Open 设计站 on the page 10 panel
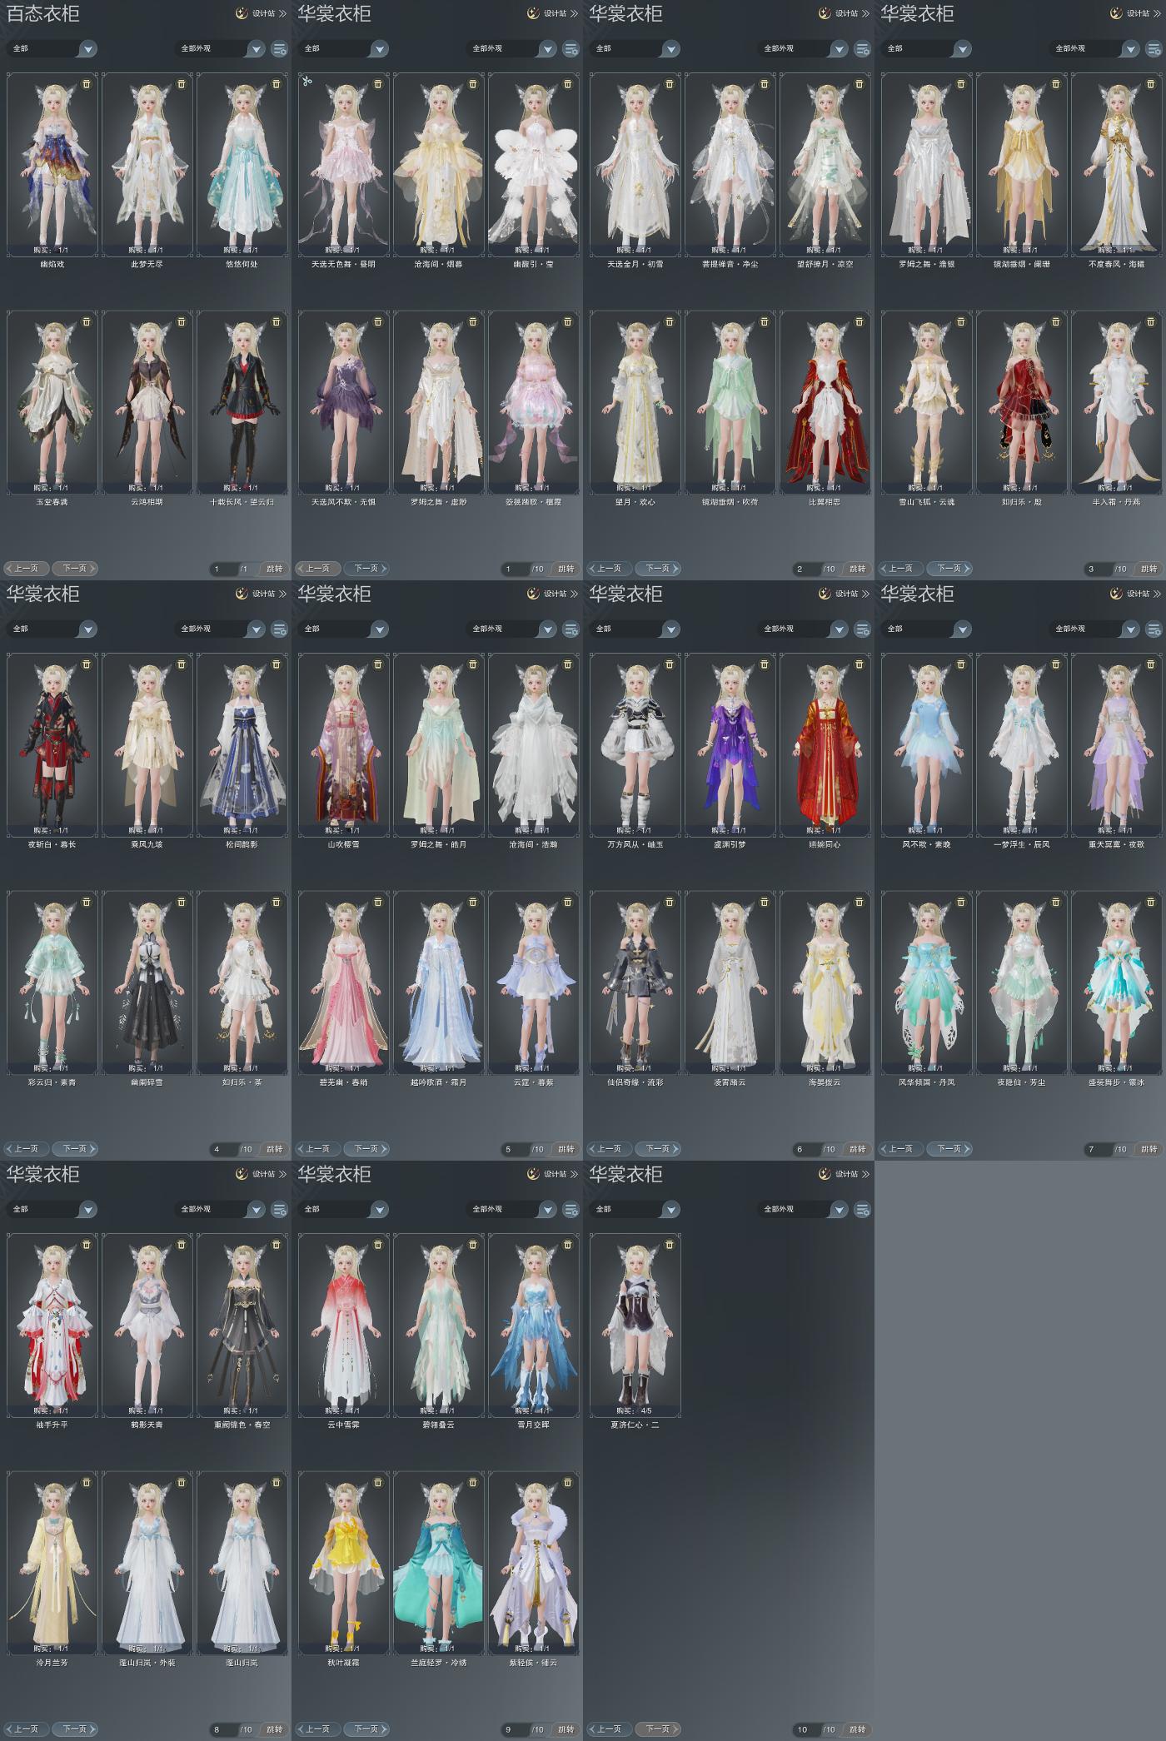Image resolution: width=1166 pixels, height=1741 pixels. pyautogui.click(x=845, y=1174)
